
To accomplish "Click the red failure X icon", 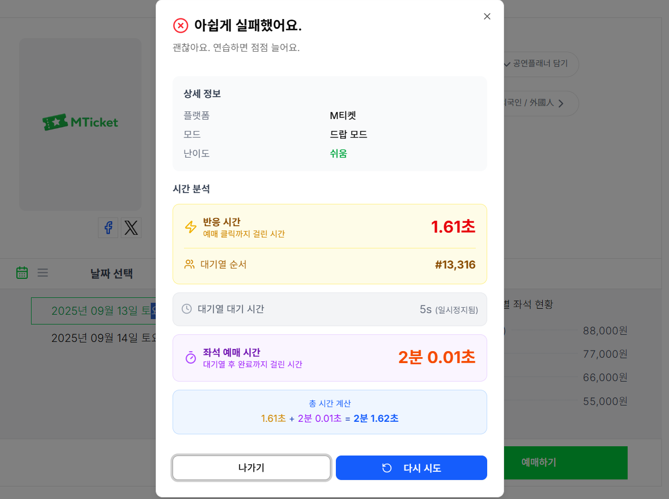I will [x=180, y=26].
